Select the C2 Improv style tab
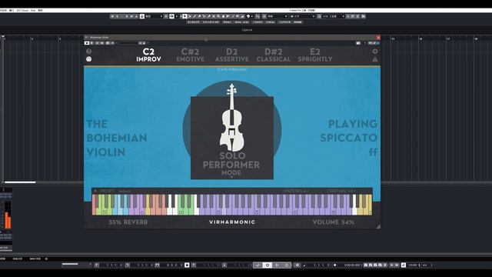The image size is (492, 277). [148, 55]
